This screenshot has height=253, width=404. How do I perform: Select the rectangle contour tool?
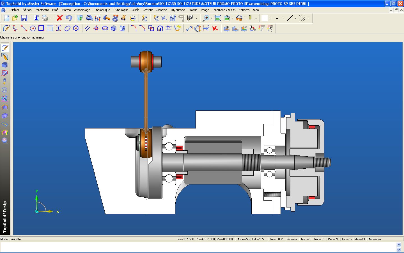pyautogui.click(x=41, y=28)
